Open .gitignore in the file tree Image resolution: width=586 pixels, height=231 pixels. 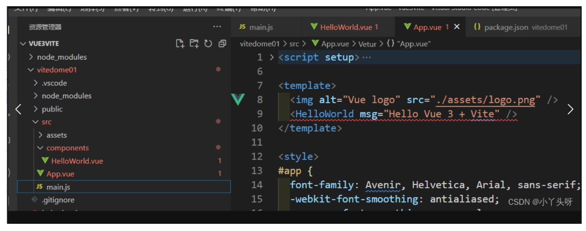(x=53, y=200)
